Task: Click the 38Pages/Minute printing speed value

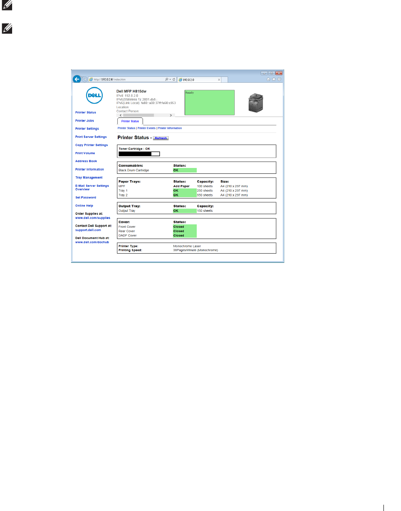Action: pyautogui.click(x=195, y=250)
